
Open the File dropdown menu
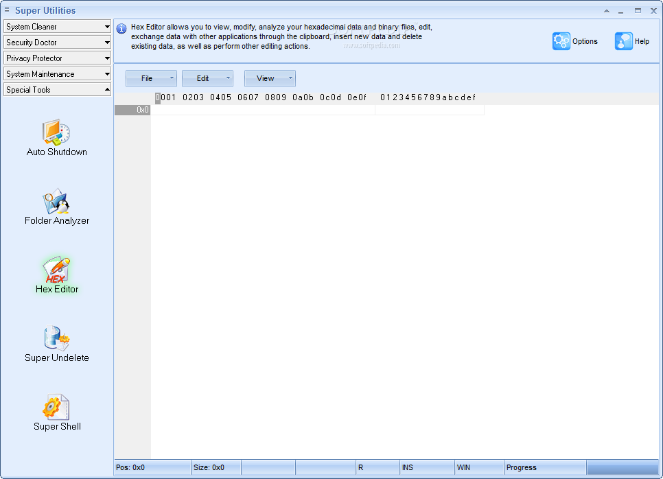pyautogui.click(x=151, y=78)
